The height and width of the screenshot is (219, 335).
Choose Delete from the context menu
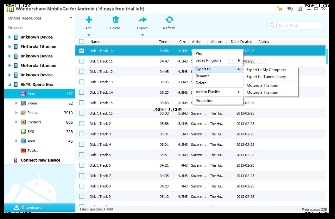pos(218,83)
